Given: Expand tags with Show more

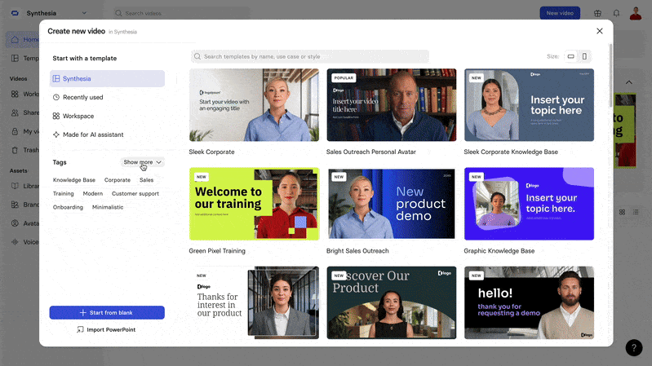Looking at the screenshot, I should pos(143,162).
